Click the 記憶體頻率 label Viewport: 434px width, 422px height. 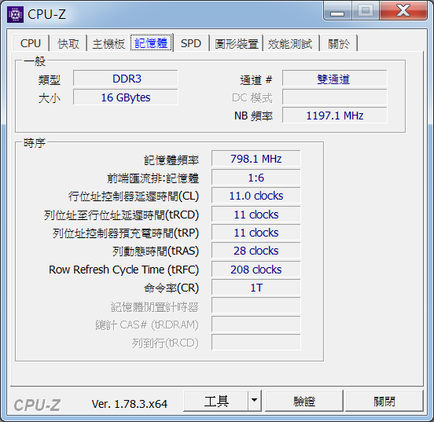click(x=171, y=160)
